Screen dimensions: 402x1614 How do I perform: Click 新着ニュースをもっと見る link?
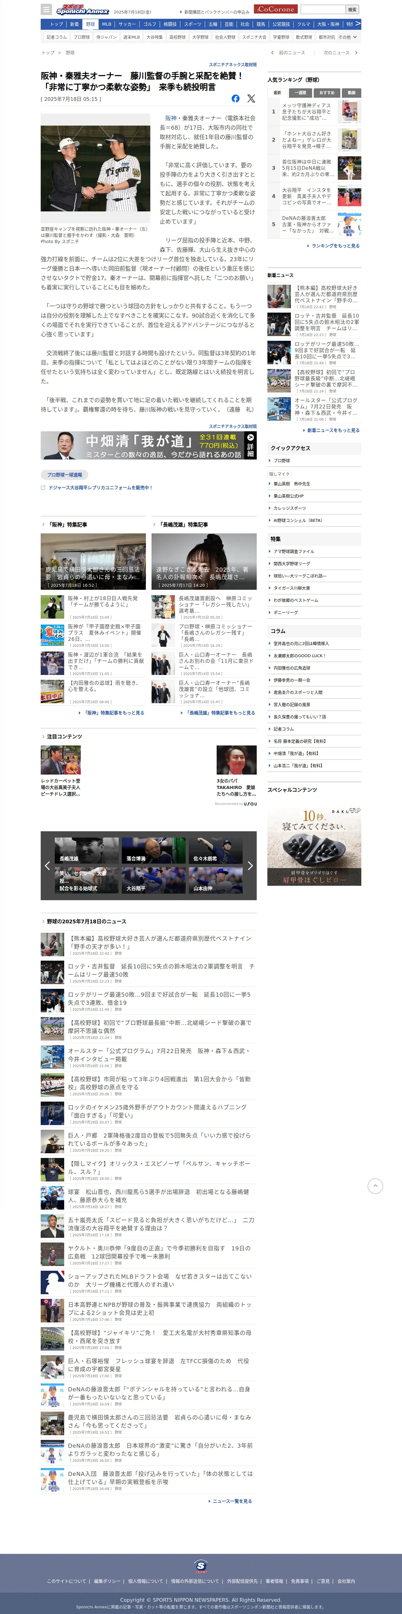coord(332,430)
